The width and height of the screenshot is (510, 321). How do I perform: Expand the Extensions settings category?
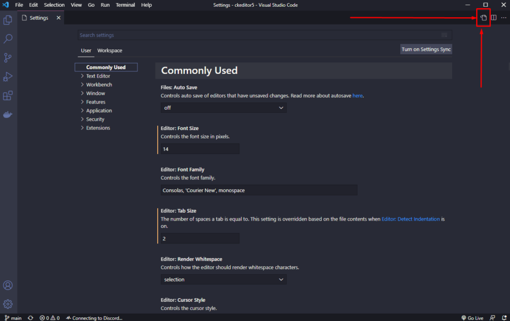98,128
